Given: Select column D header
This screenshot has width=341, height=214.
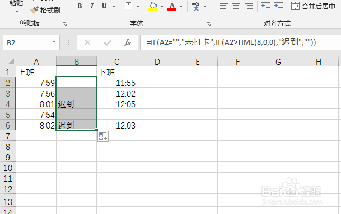Looking at the screenshot, I should click(157, 61).
